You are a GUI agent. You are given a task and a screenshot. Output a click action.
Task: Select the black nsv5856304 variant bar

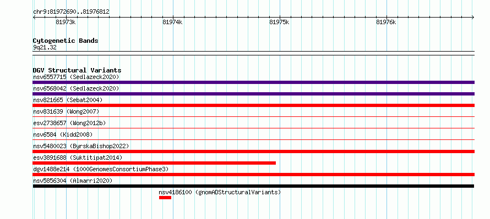pos(253,186)
